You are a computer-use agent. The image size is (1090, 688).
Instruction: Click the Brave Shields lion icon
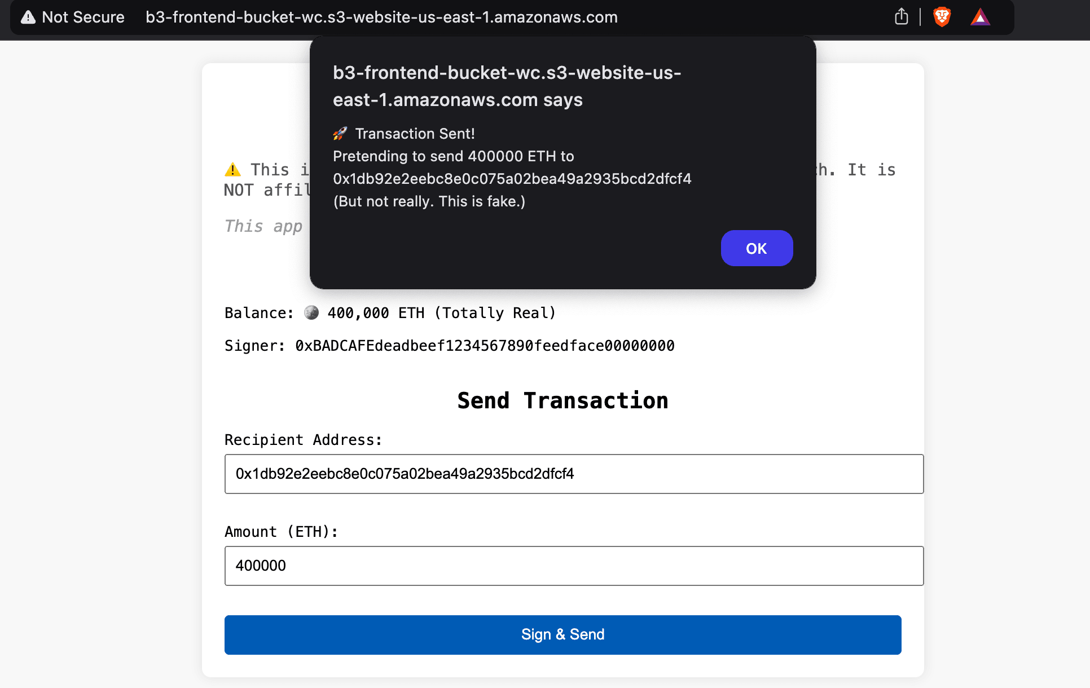pyautogui.click(x=942, y=17)
